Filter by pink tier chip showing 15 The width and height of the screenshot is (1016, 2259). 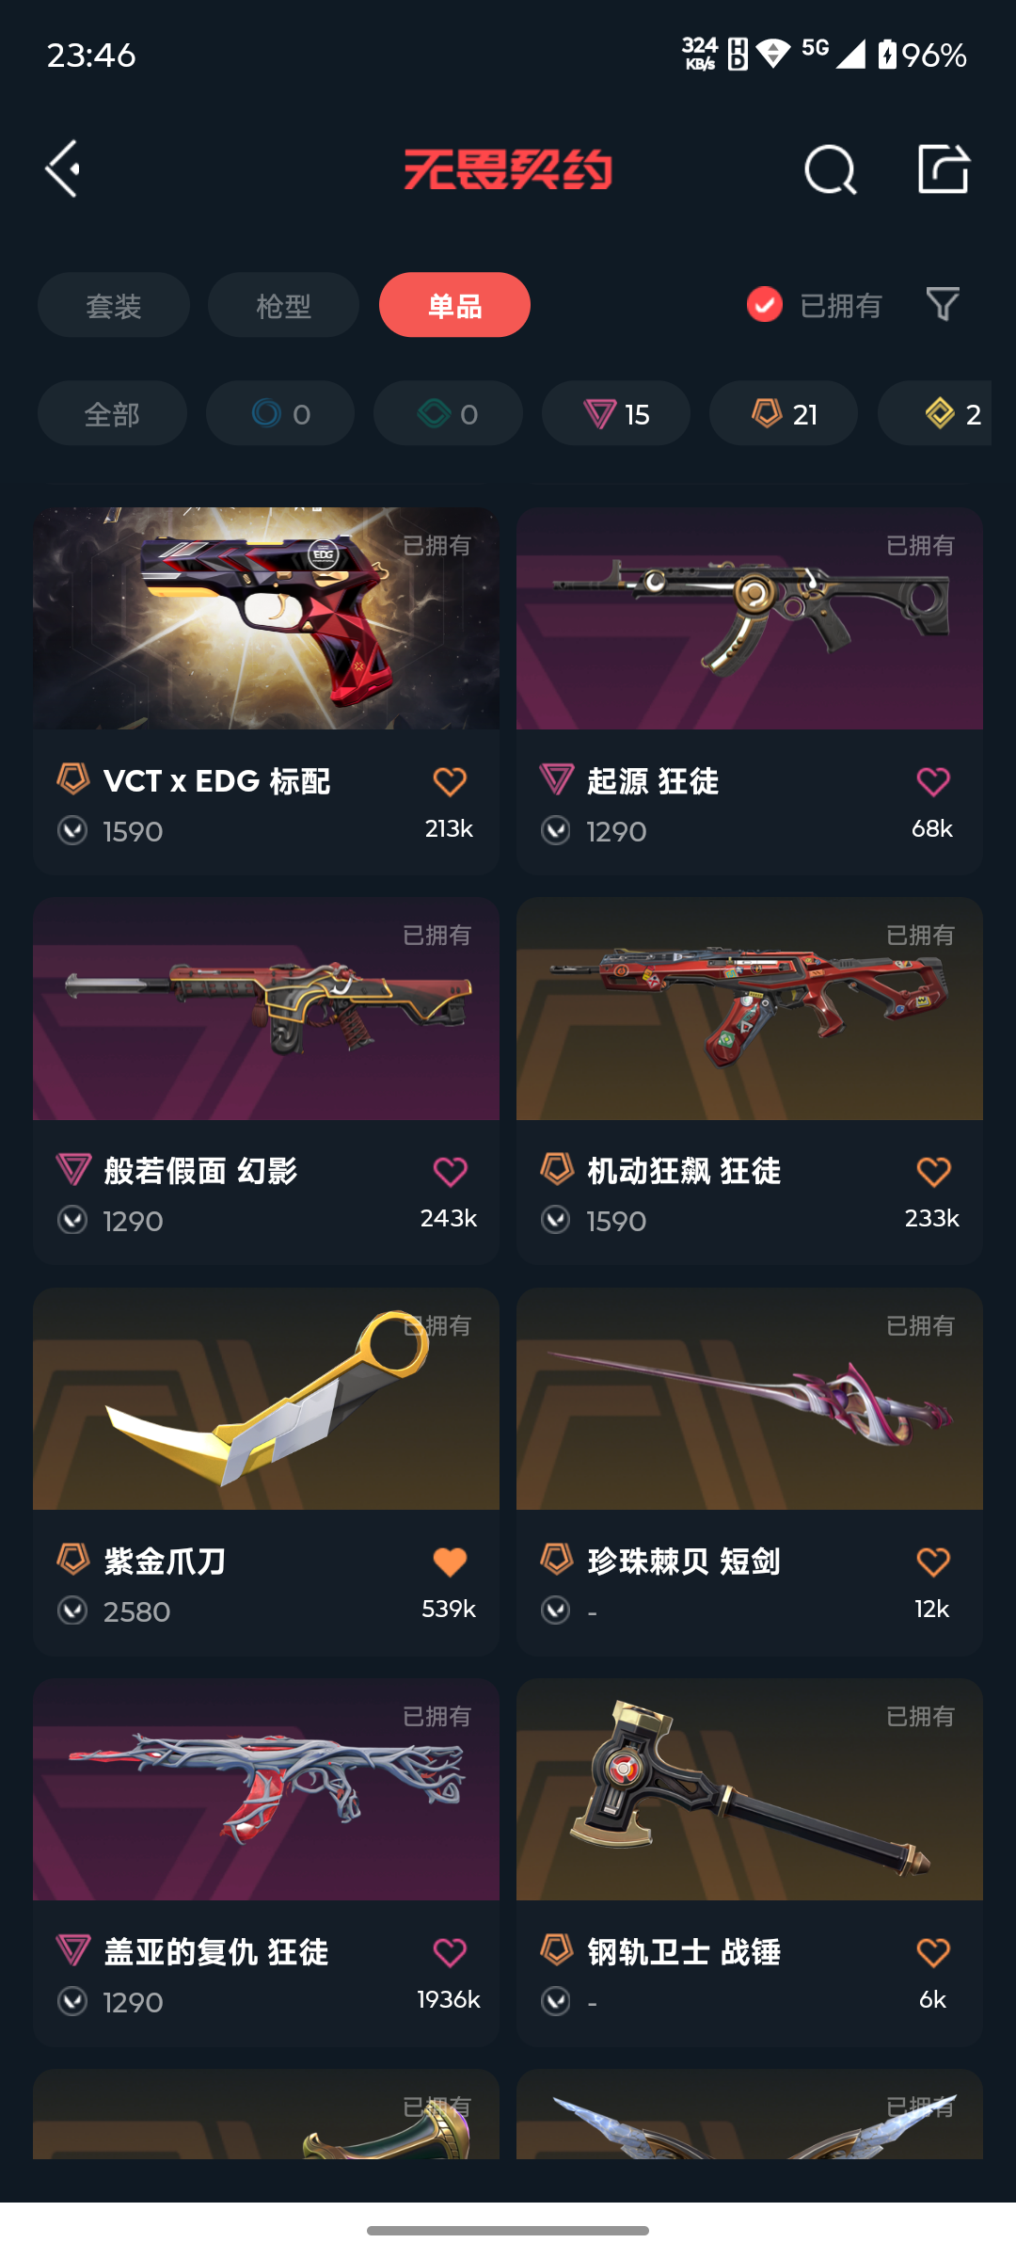point(616,413)
